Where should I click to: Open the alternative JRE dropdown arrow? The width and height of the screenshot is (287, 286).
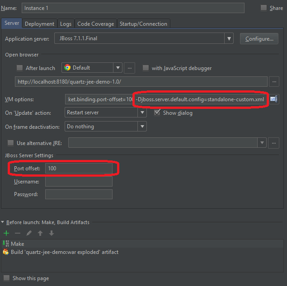(x=262, y=142)
